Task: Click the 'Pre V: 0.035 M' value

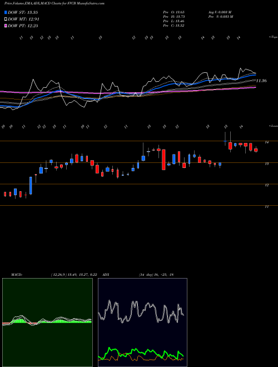Action: [220, 17]
